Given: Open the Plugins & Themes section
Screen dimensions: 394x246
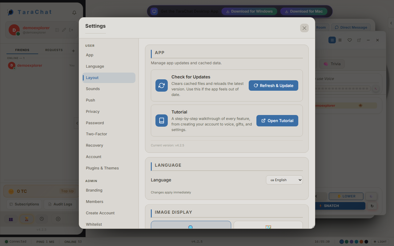Looking at the screenshot, I should pos(109,168).
